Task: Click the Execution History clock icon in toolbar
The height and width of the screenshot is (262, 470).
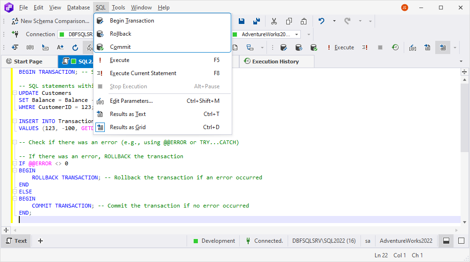Action: coord(395,47)
